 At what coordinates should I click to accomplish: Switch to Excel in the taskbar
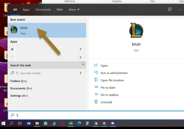tap(71, 123)
